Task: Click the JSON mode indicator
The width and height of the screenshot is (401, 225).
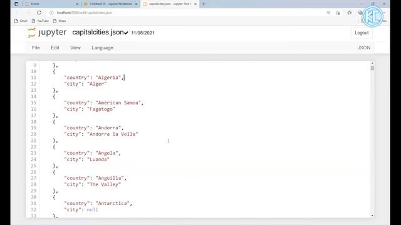Action: (363, 47)
